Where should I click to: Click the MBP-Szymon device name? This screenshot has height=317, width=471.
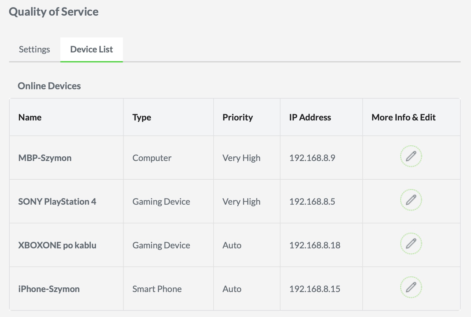click(x=45, y=158)
